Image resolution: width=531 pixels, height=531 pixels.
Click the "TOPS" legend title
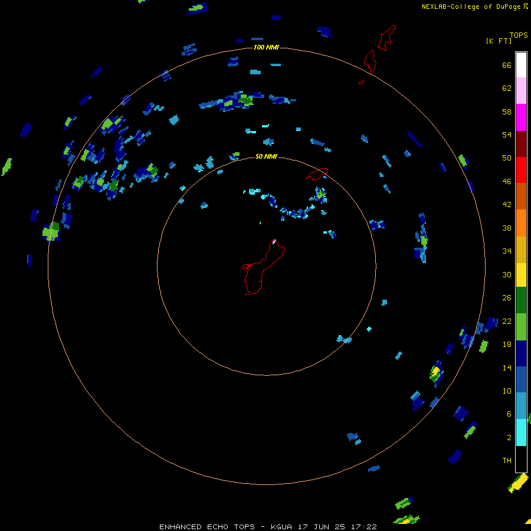tap(519, 35)
